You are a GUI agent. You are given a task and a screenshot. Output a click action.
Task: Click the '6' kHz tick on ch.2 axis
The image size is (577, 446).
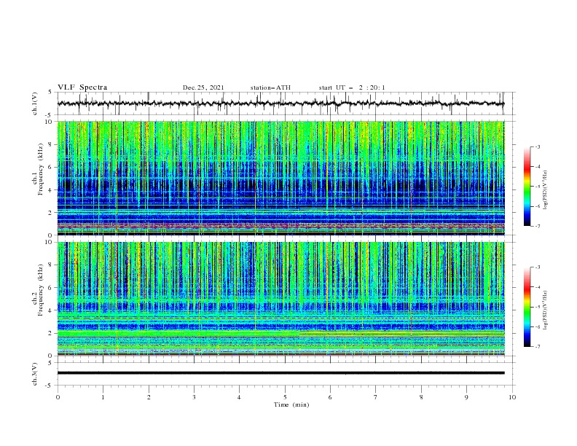(x=51, y=288)
